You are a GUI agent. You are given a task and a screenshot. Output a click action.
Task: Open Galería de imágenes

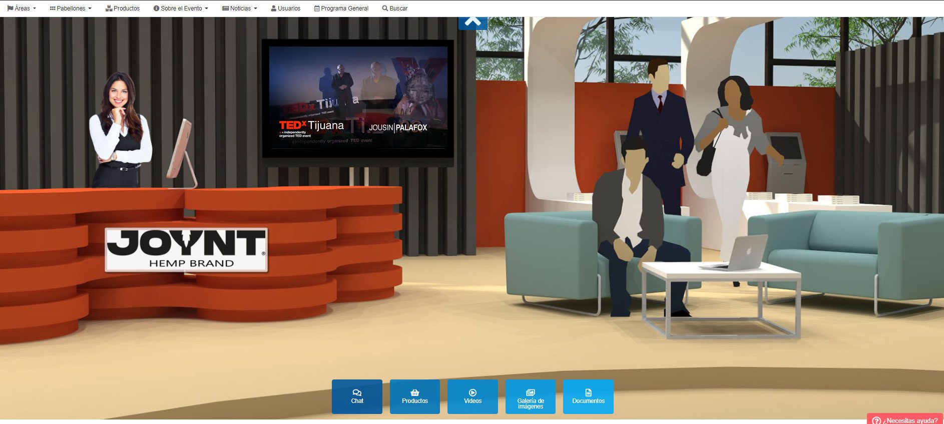[530, 396]
